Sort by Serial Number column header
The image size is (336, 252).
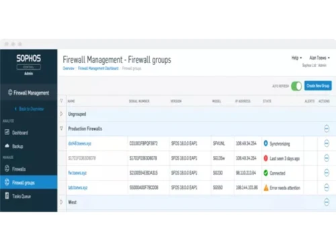click(x=139, y=101)
